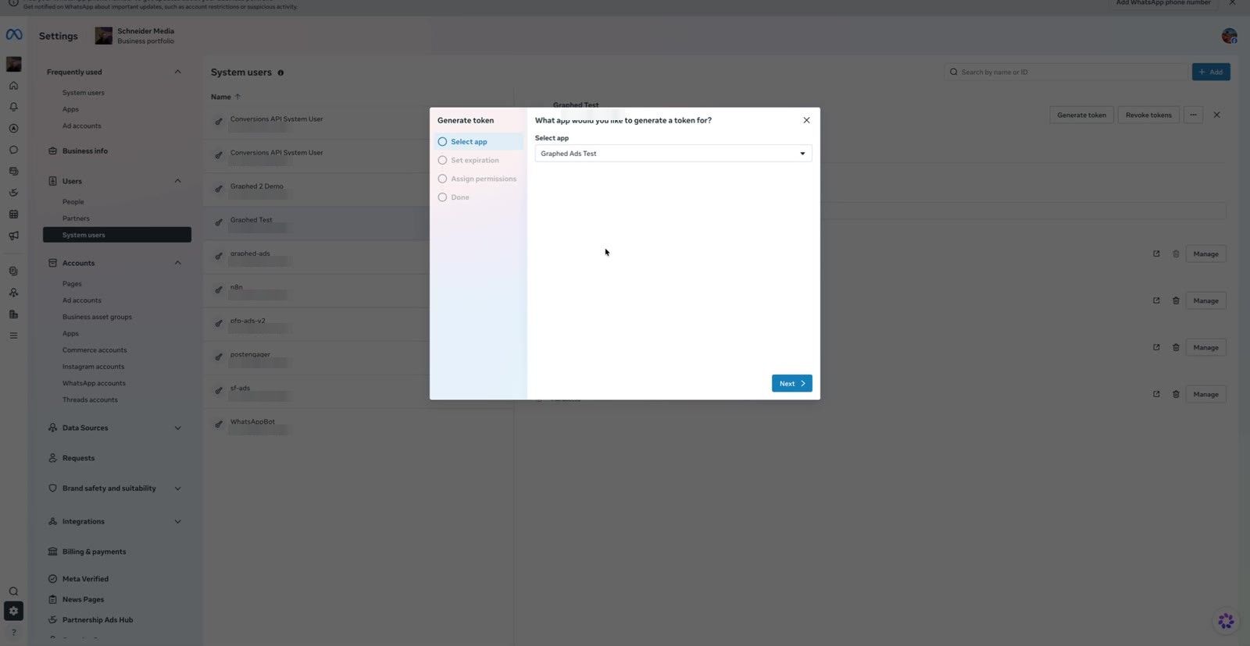
Task: Collapse the Users section
Action: [177, 181]
